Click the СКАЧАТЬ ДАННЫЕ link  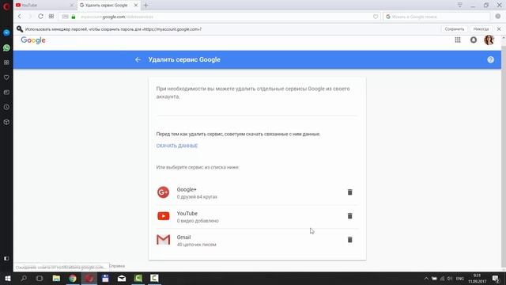(177, 146)
